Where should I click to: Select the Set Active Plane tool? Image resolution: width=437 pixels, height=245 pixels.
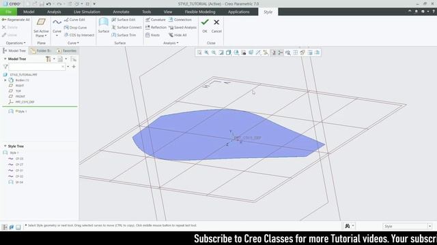[41, 28]
